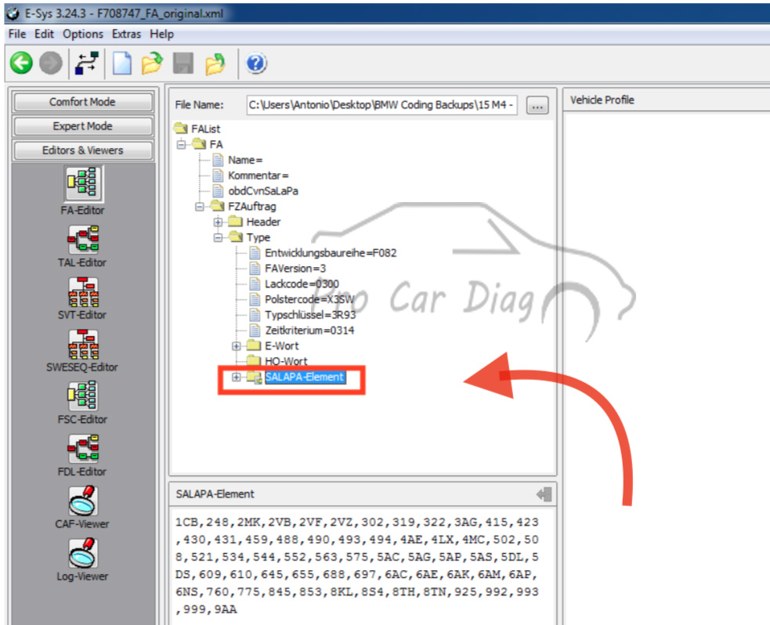The height and width of the screenshot is (625, 770).
Task: Open the Help menu
Action: pos(161,34)
